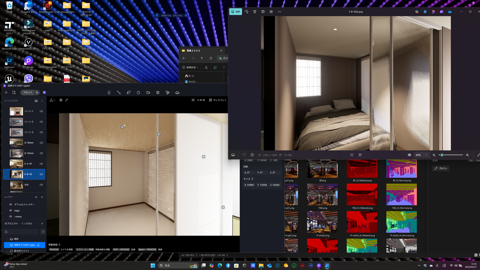Select the path tool icon in D5 toolbar
Viewport: 480px width, 270px height.
[x=119, y=92]
